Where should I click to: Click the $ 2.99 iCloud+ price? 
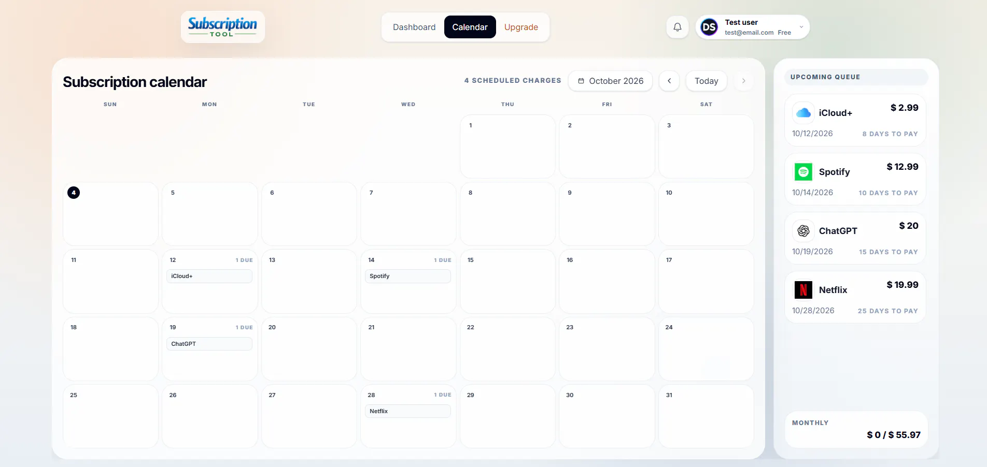click(x=904, y=108)
